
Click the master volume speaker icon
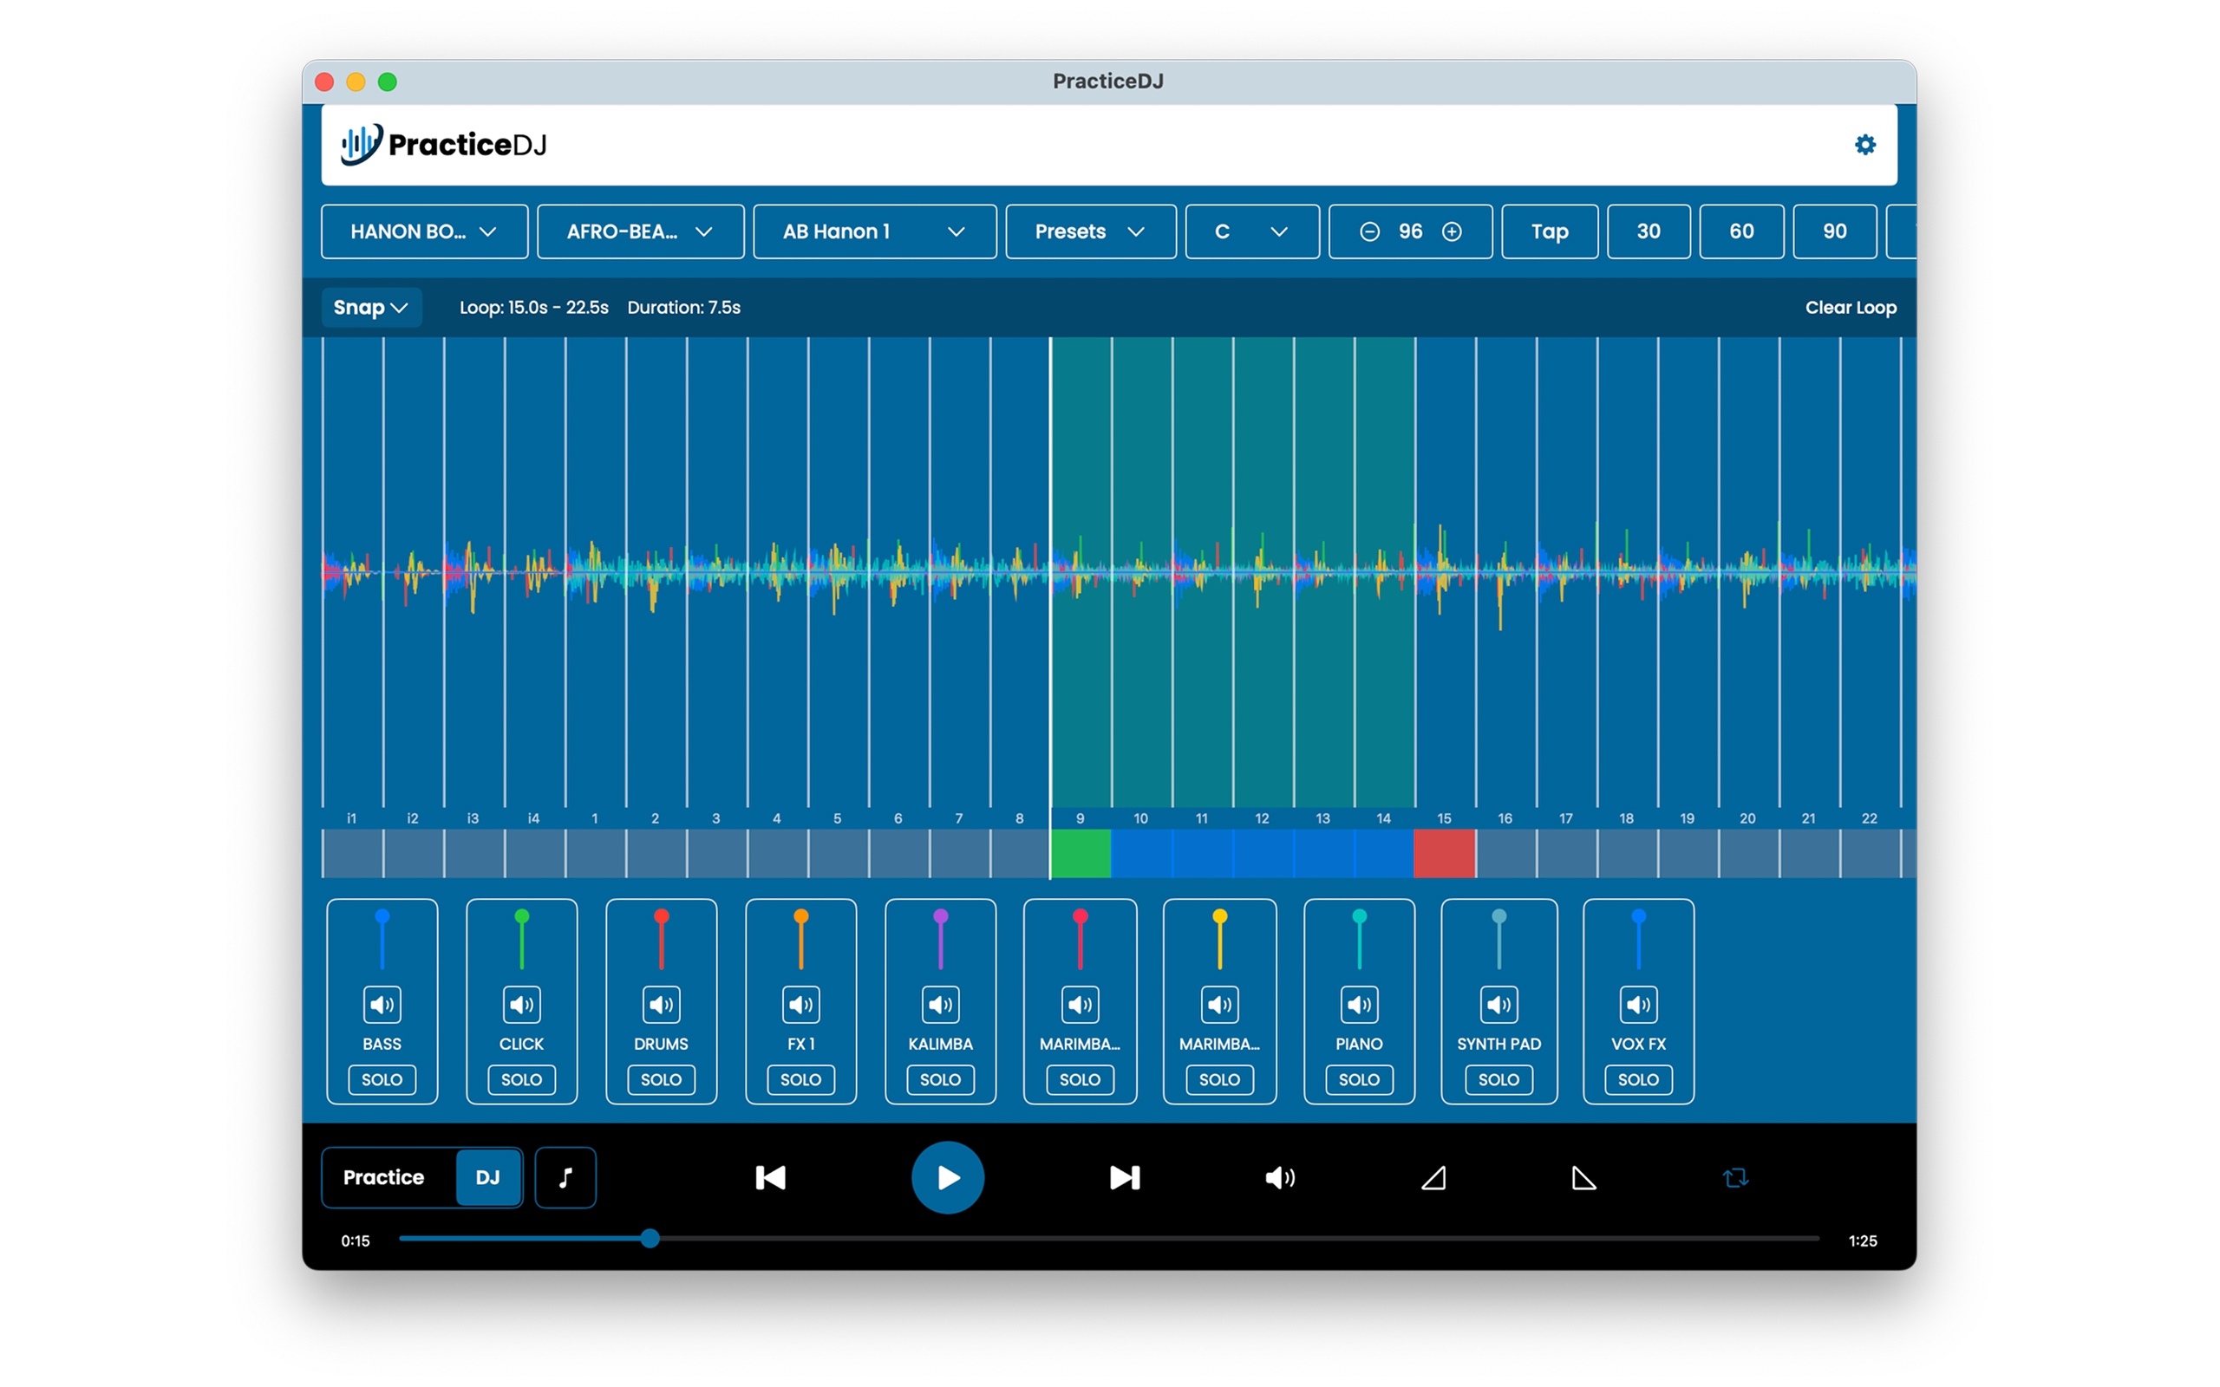[1280, 1178]
